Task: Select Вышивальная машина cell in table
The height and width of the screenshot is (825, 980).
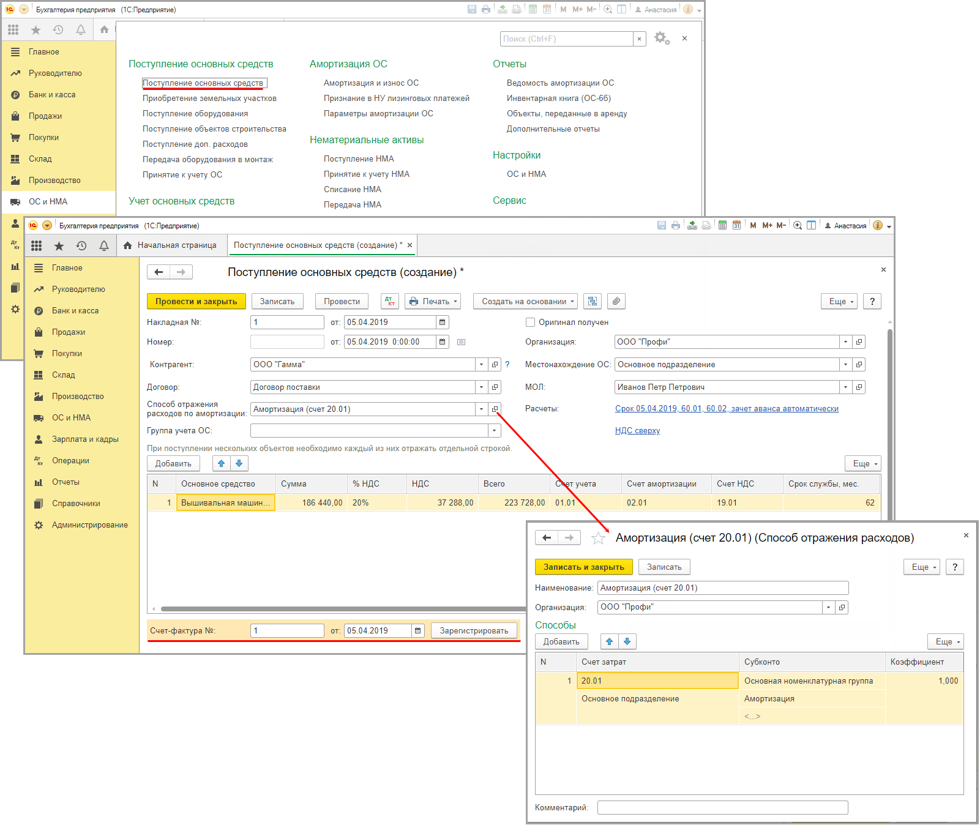Action: (x=225, y=502)
